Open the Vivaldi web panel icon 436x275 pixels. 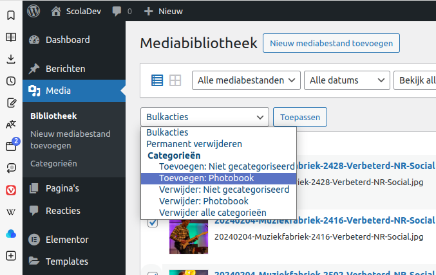11,190
